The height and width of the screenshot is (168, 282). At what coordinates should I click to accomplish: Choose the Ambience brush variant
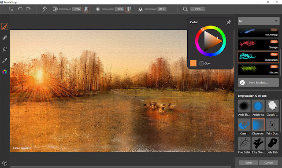(258, 108)
